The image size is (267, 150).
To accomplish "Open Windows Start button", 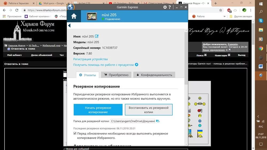I will [261, 4].
